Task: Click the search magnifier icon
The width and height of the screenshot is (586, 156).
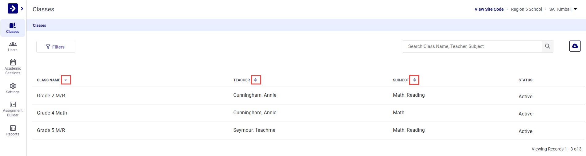Action: 547,46
